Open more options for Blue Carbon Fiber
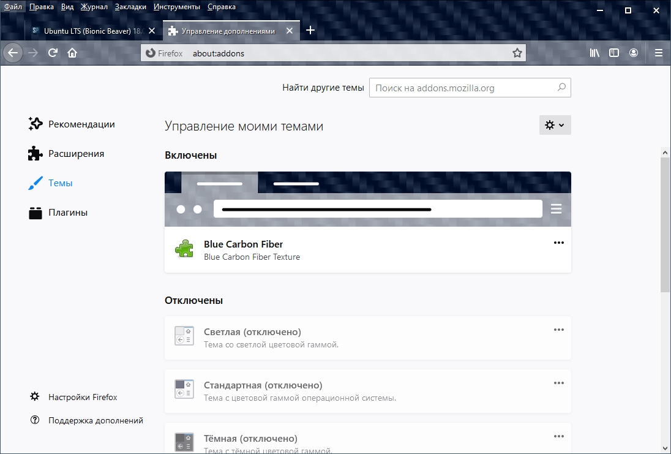 pyautogui.click(x=559, y=243)
